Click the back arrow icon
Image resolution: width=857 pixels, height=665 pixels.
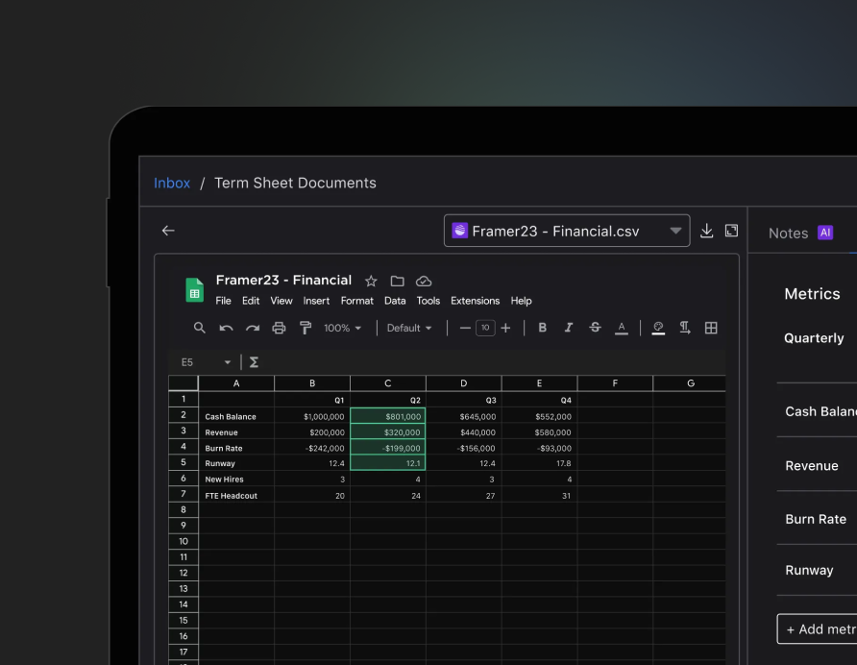[x=168, y=231]
